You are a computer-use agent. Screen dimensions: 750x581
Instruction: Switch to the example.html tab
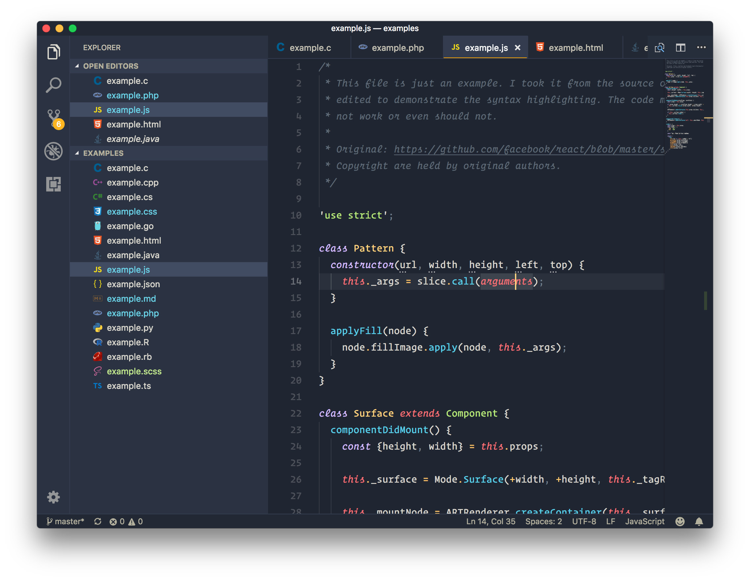tap(576, 48)
